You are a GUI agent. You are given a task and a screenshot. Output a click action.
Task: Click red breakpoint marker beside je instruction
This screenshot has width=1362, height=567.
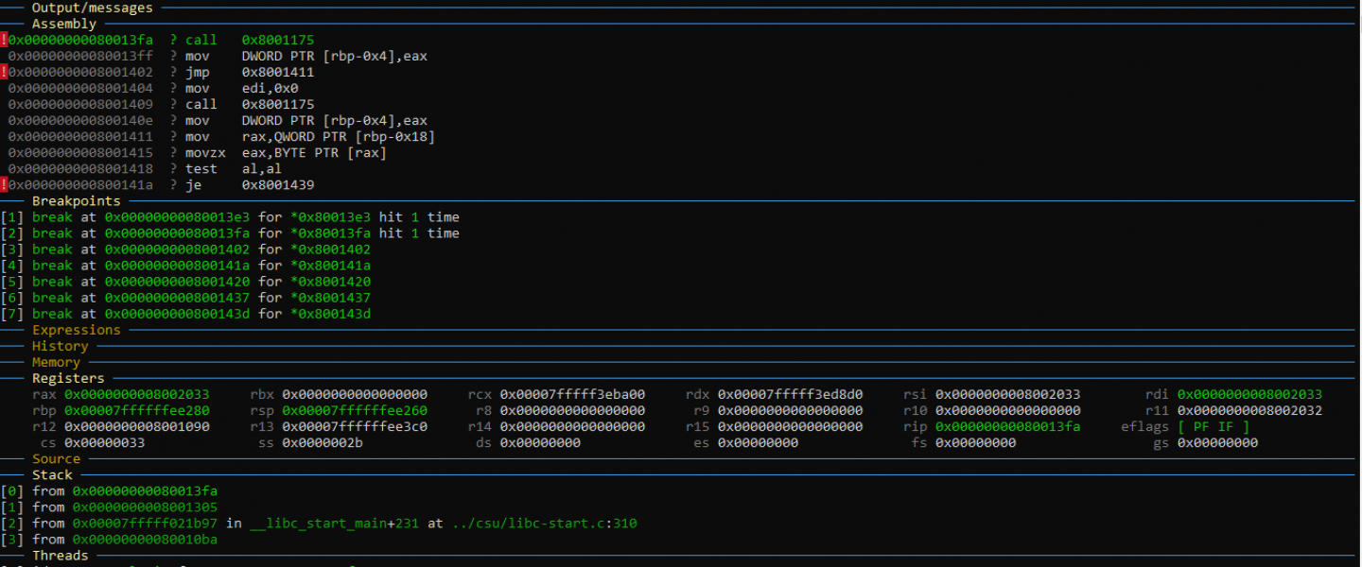[4, 185]
